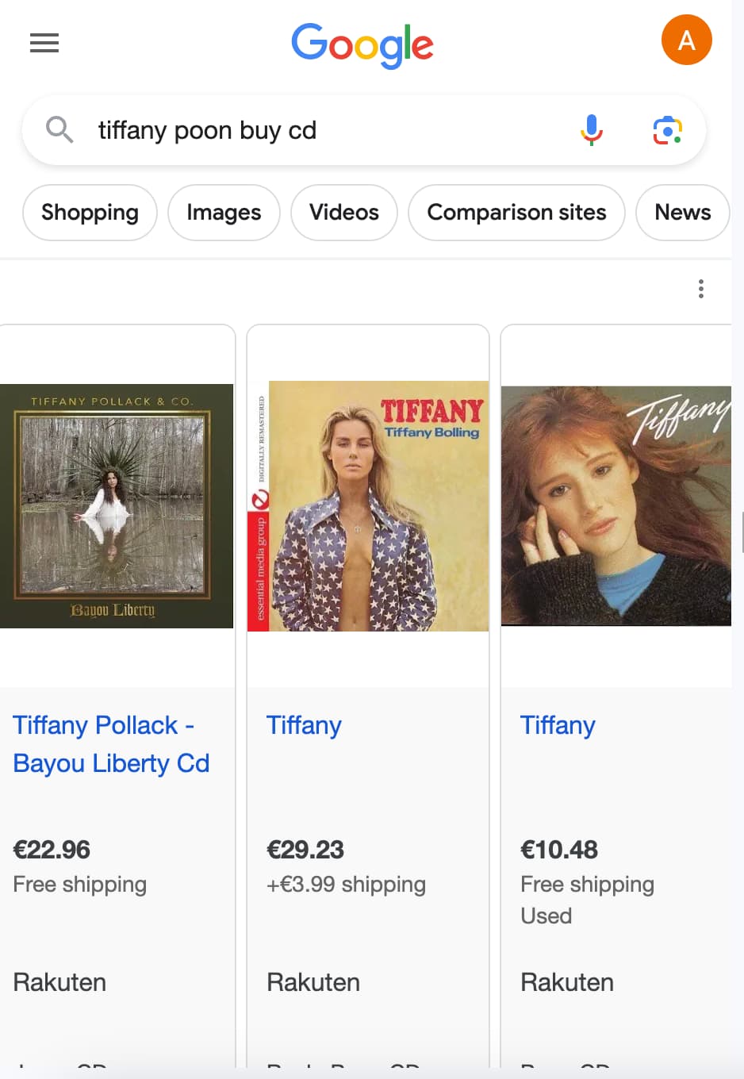Select the Comparison sites filter
This screenshot has height=1079, width=744.
[516, 213]
